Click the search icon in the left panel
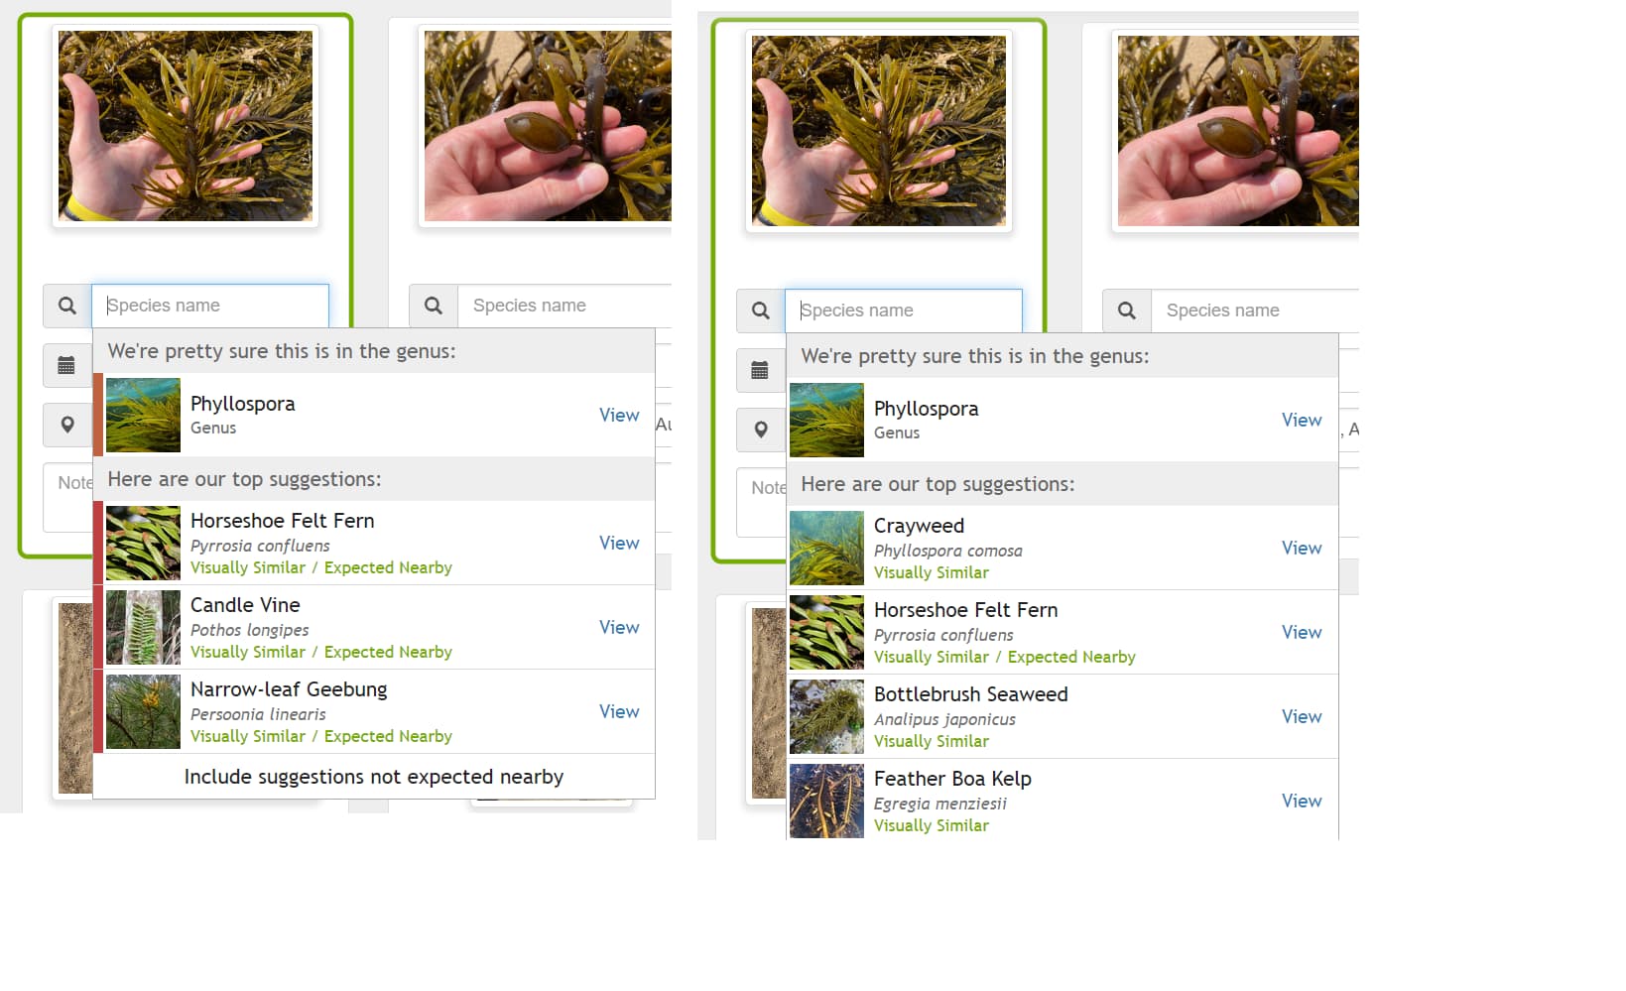The image size is (1626, 991). pos(66,306)
